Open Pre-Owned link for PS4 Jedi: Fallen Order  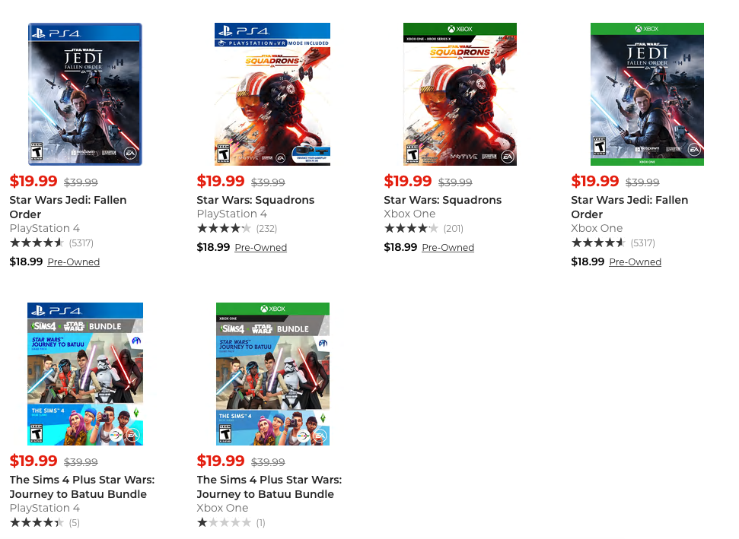pos(73,262)
